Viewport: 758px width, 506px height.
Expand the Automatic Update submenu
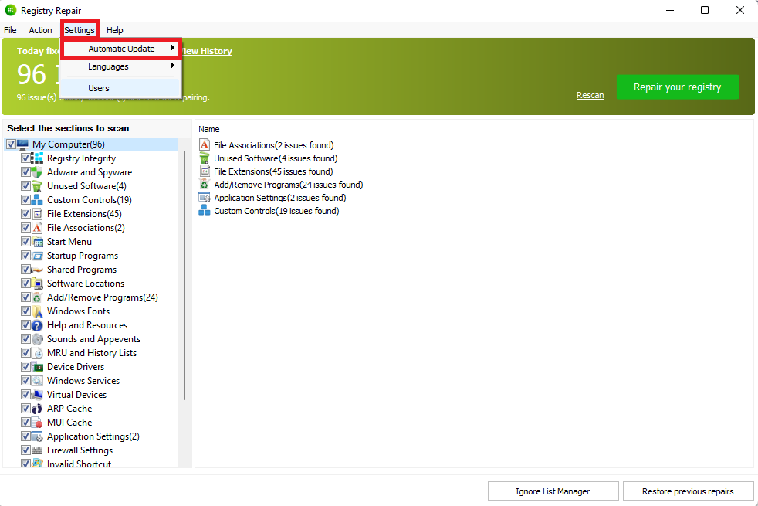click(x=121, y=49)
